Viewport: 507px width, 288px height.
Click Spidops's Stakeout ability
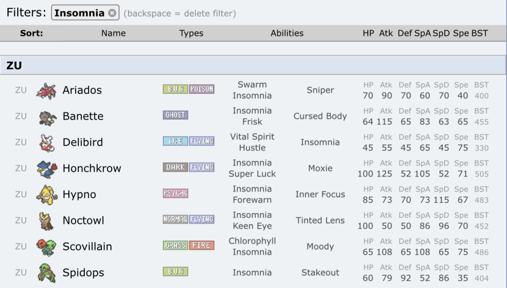(320, 273)
